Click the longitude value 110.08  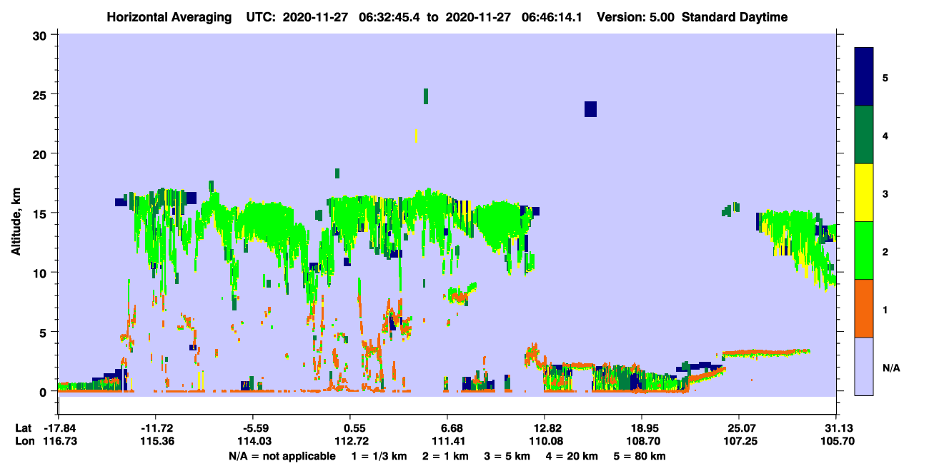(x=545, y=442)
